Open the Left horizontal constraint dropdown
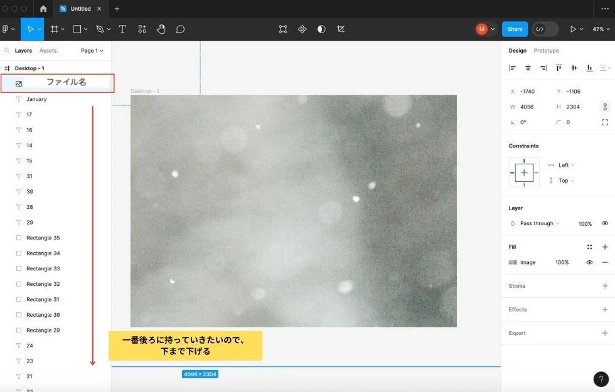The width and height of the screenshot is (615, 392). 566,165
